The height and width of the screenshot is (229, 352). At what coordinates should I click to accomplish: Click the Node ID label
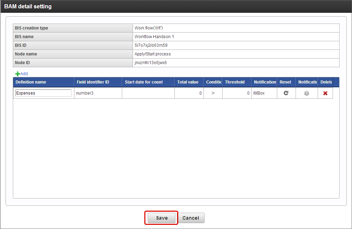22,63
